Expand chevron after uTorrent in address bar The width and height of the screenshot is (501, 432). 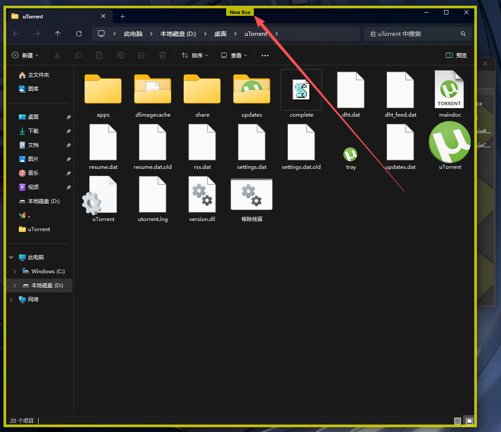(x=277, y=34)
